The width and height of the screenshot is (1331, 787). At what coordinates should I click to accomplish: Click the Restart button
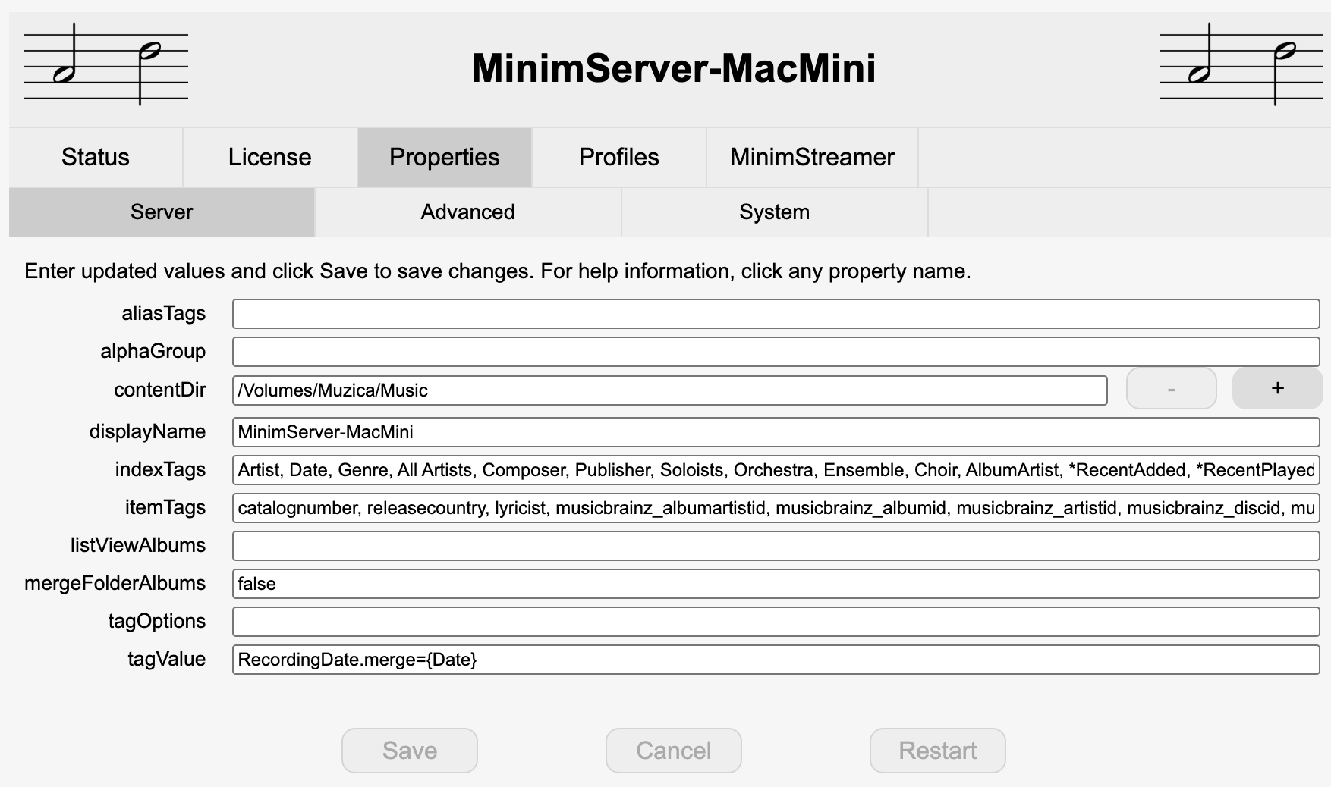pos(938,751)
